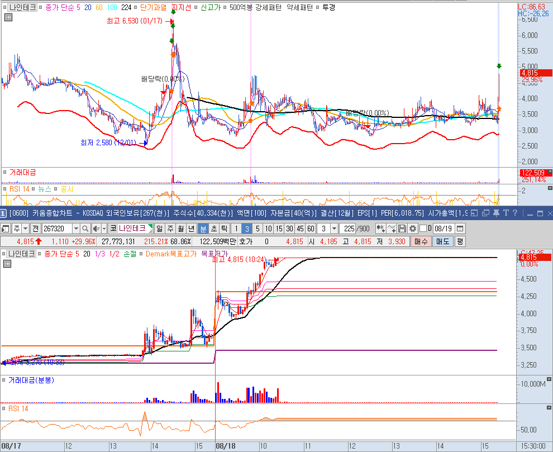Click the window layout icon beside 시가총액
Image resolution: width=553 pixels, height=452 pixels.
point(474,213)
